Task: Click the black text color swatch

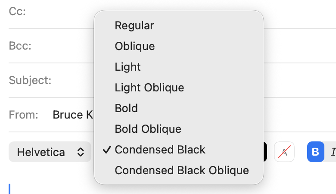Action: 265,152
